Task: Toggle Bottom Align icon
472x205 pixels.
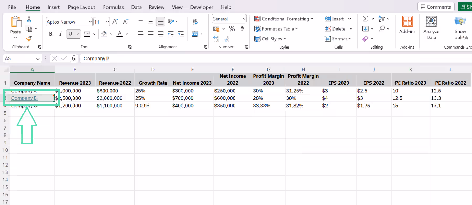Action: pyautogui.click(x=160, y=22)
